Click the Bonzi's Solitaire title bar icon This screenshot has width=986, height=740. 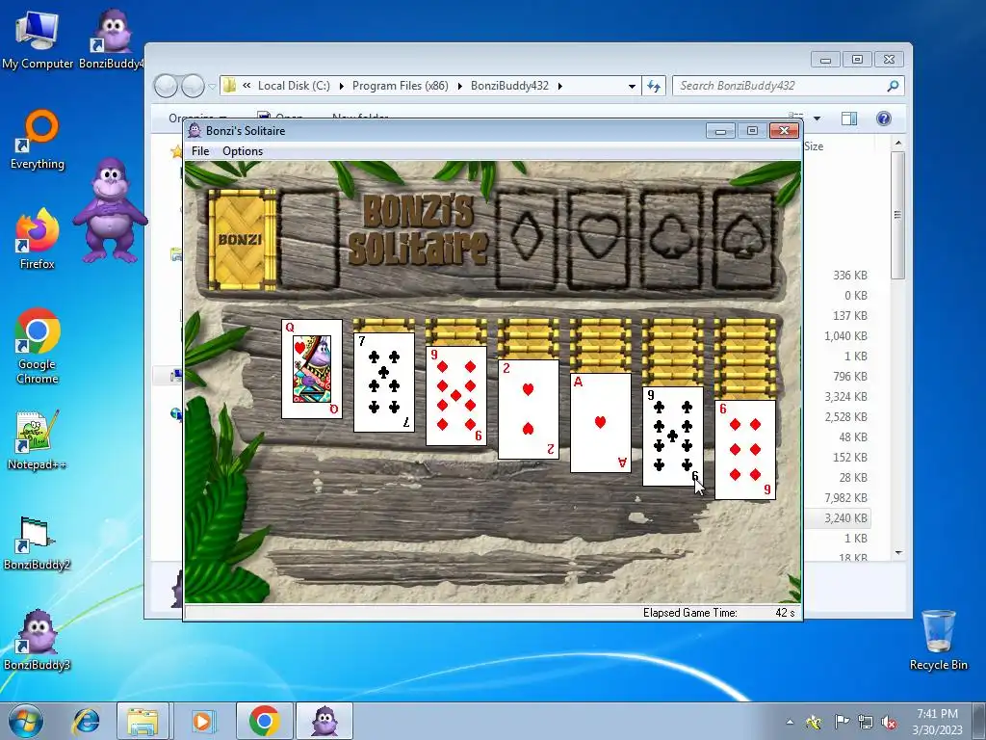click(195, 130)
